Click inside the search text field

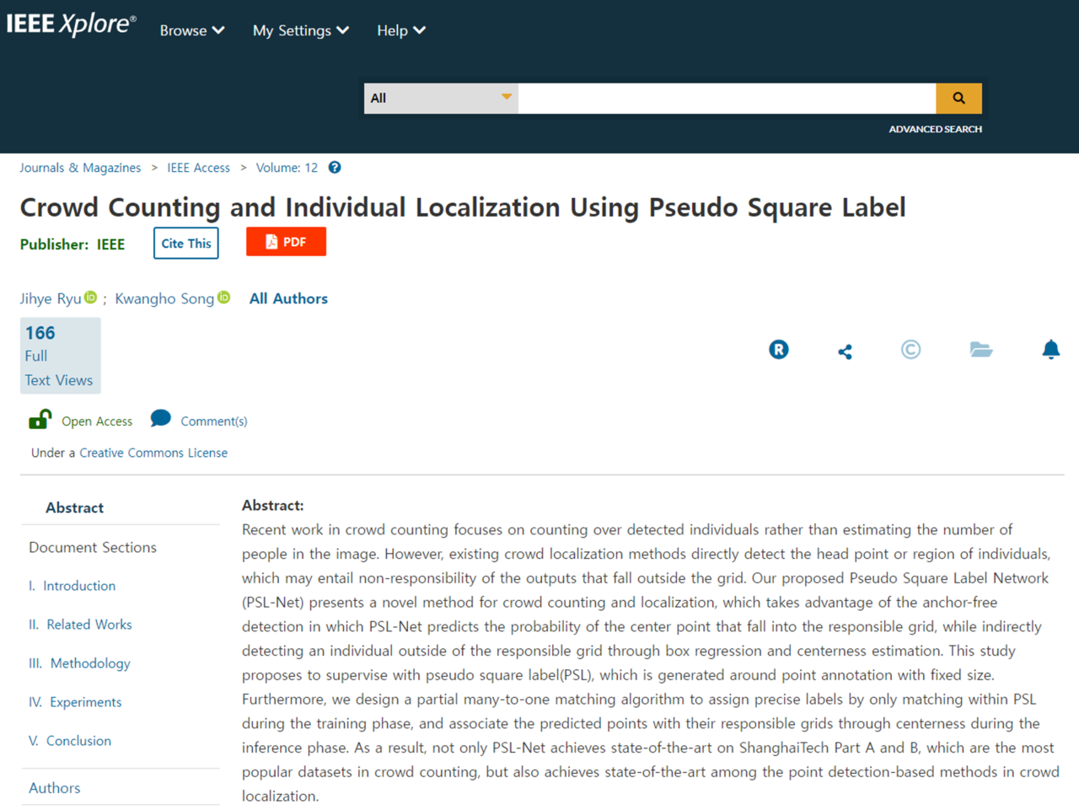(x=727, y=99)
